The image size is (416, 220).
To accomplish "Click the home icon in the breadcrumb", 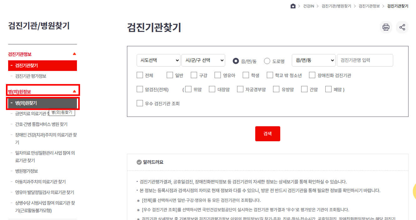I will point(293,6).
